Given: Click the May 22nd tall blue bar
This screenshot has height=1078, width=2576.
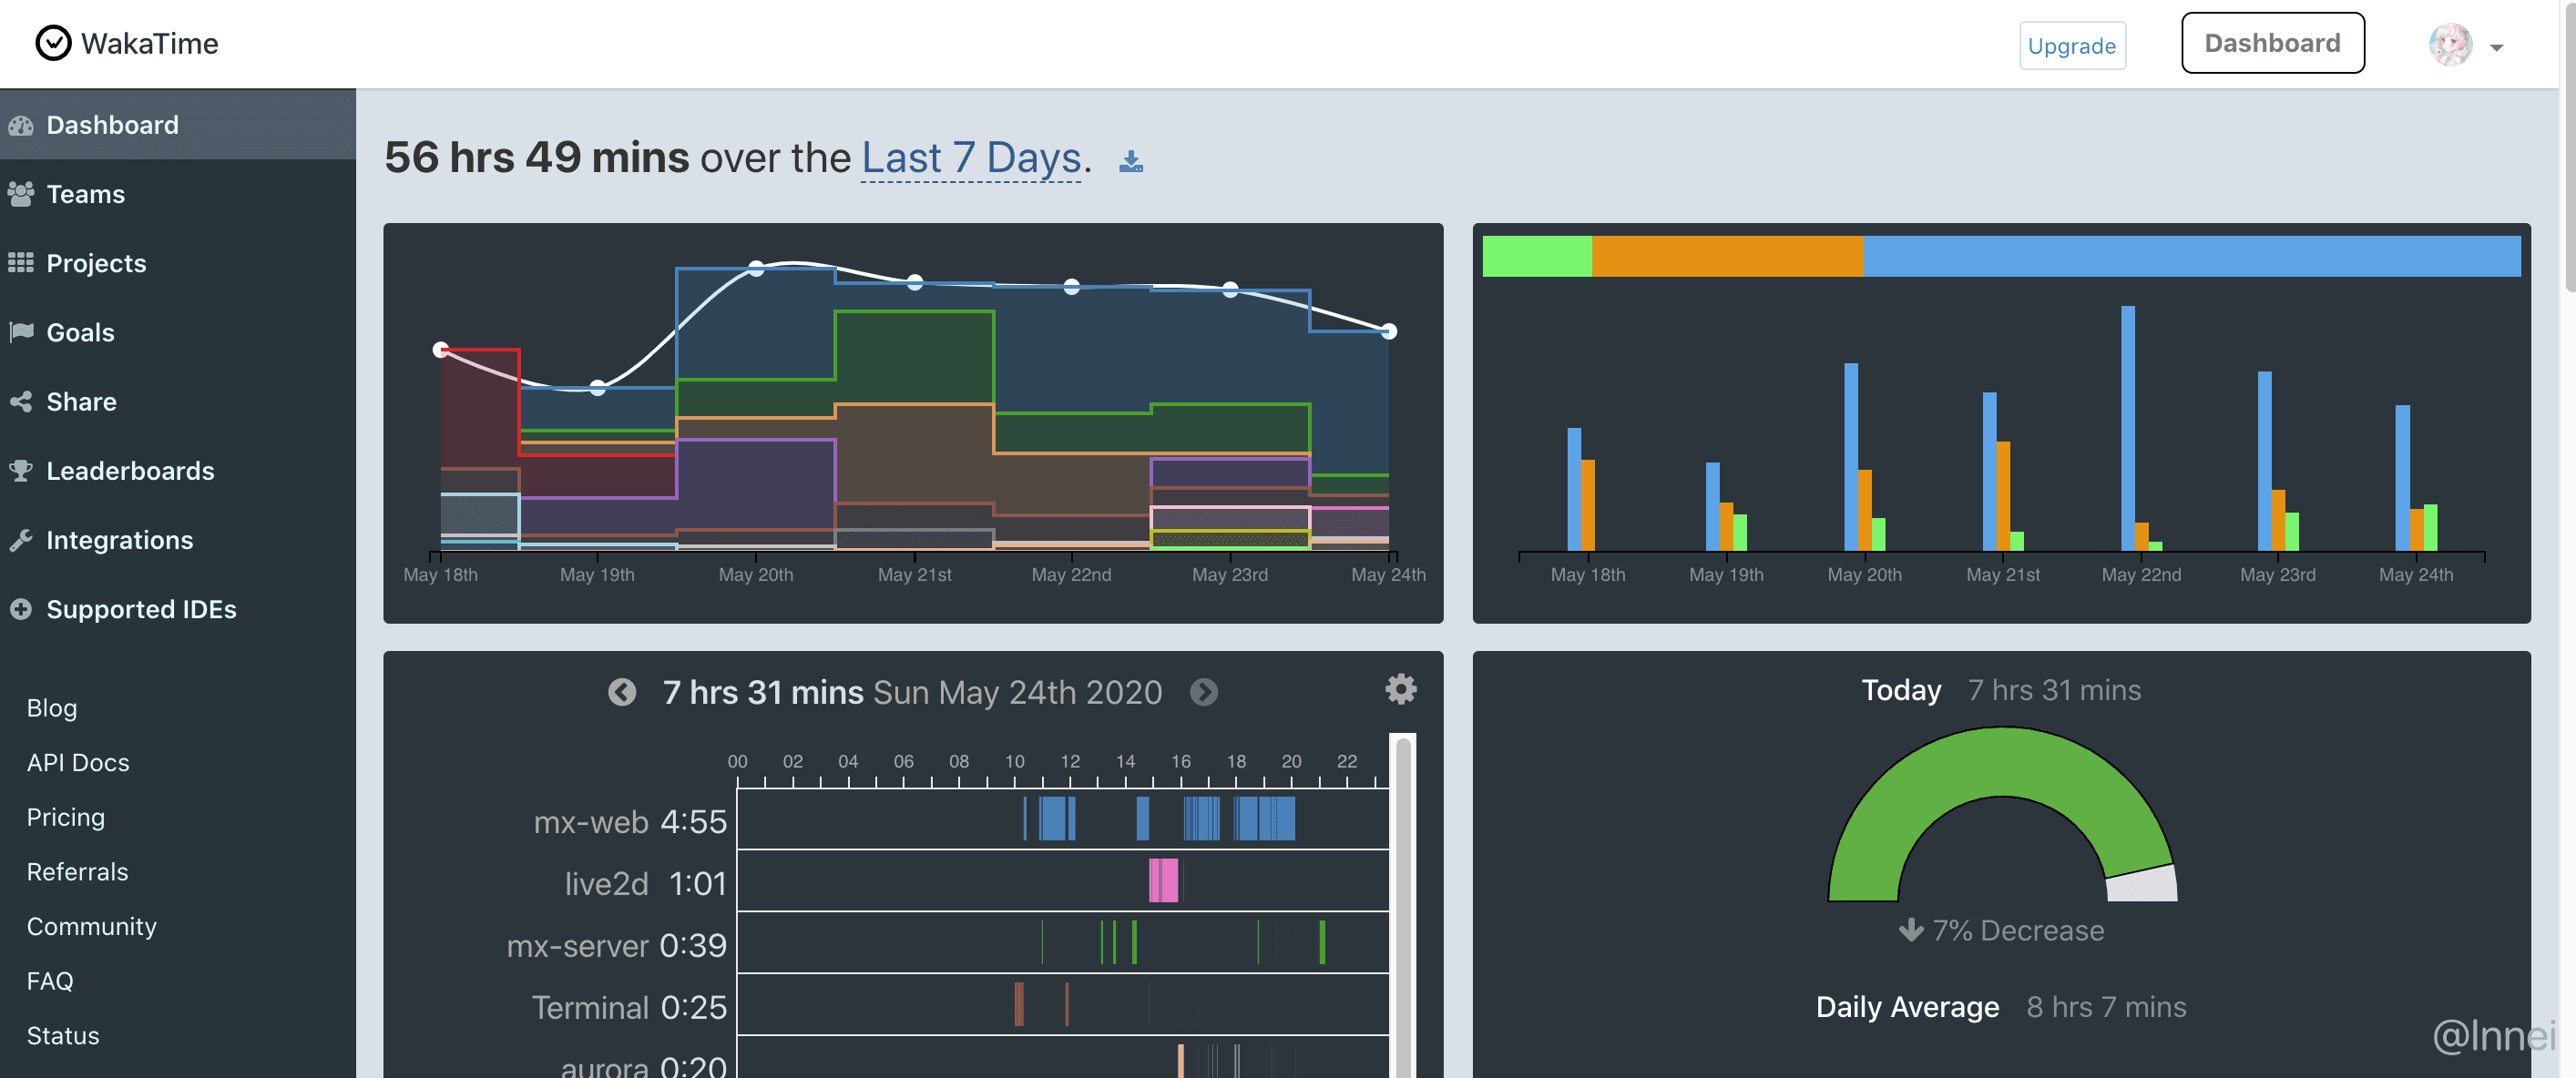Looking at the screenshot, I should pyautogui.click(x=2128, y=428).
